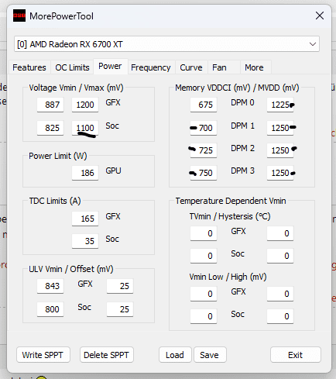Click the DPM 0 MVDD field showing 1225
This screenshot has height=379, width=336.
point(280,105)
